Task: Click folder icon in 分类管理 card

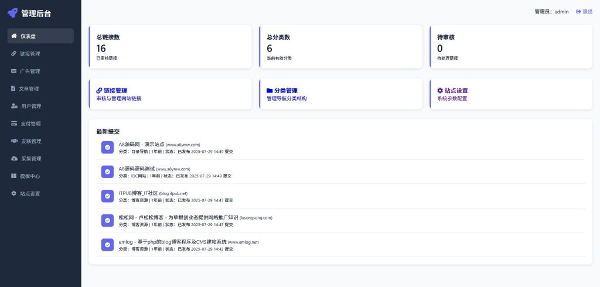Action: tap(270, 91)
